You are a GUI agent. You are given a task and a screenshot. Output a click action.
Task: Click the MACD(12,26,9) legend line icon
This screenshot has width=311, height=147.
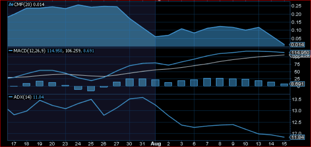click(x=11, y=51)
